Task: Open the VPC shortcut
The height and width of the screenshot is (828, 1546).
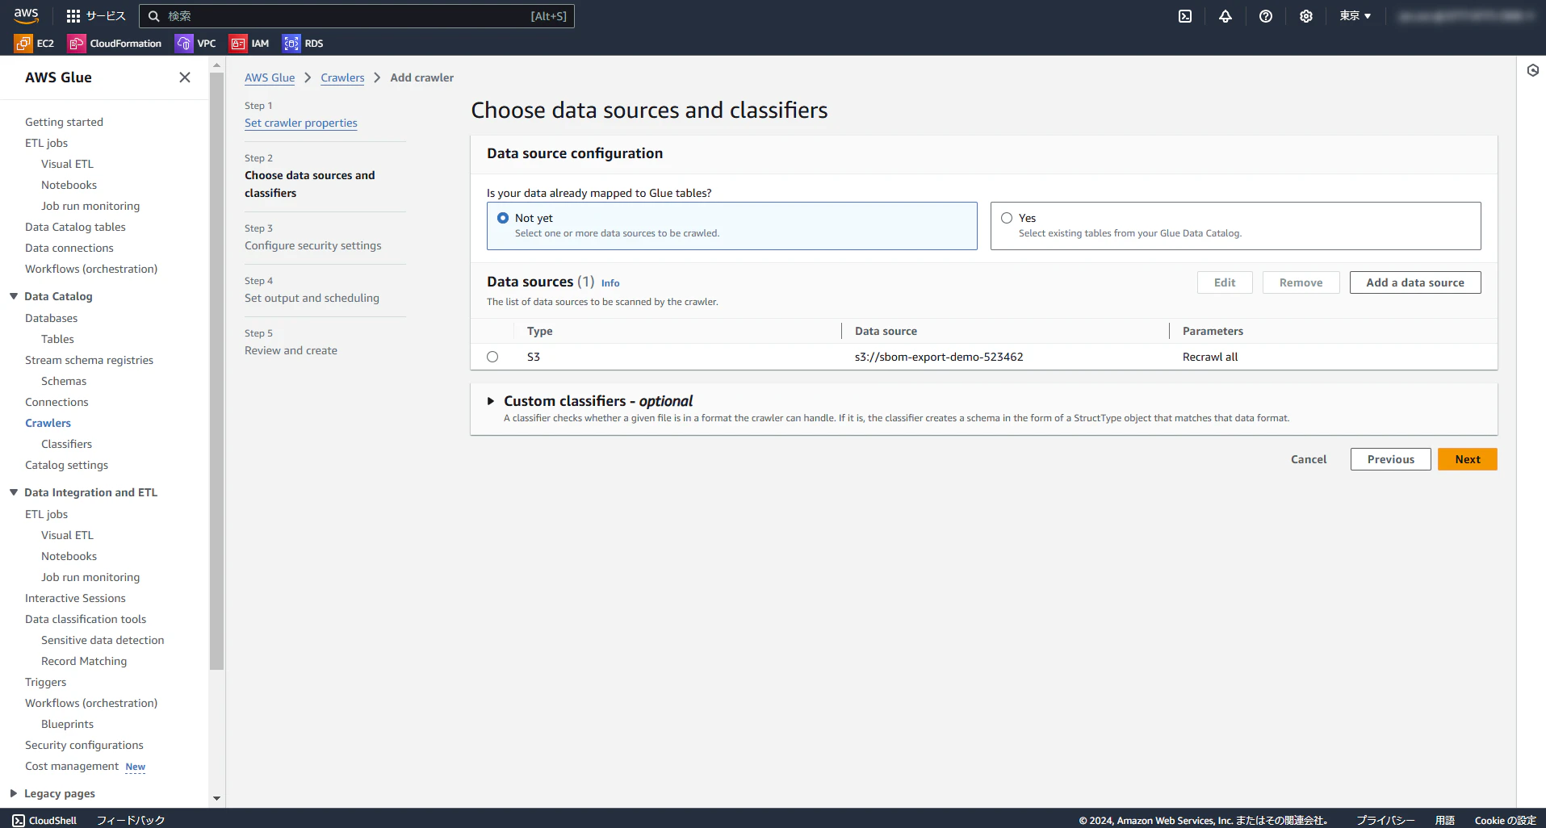Action: [x=196, y=44]
